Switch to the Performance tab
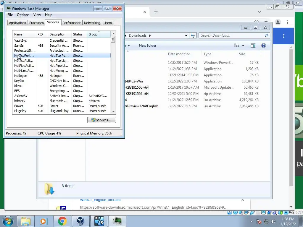Viewport: 303px width, 227px height. pyautogui.click(x=71, y=23)
